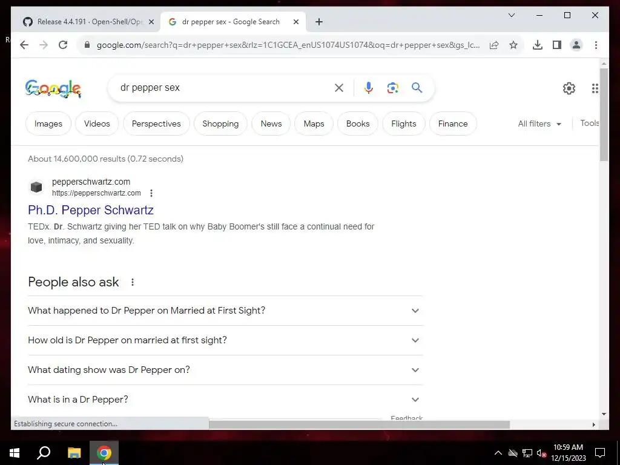Open Ph.D. Pepper Schwartz result link
This screenshot has height=465, width=620.
pyautogui.click(x=91, y=210)
